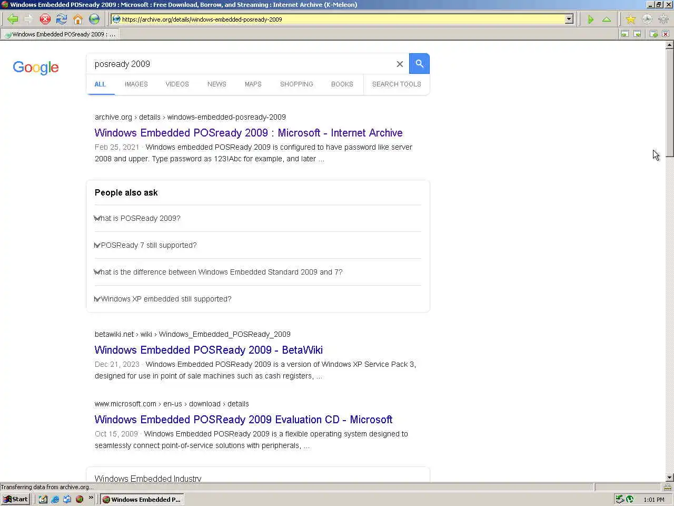Expand "Is Windows XP embedded still supported?"

coord(258,299)
